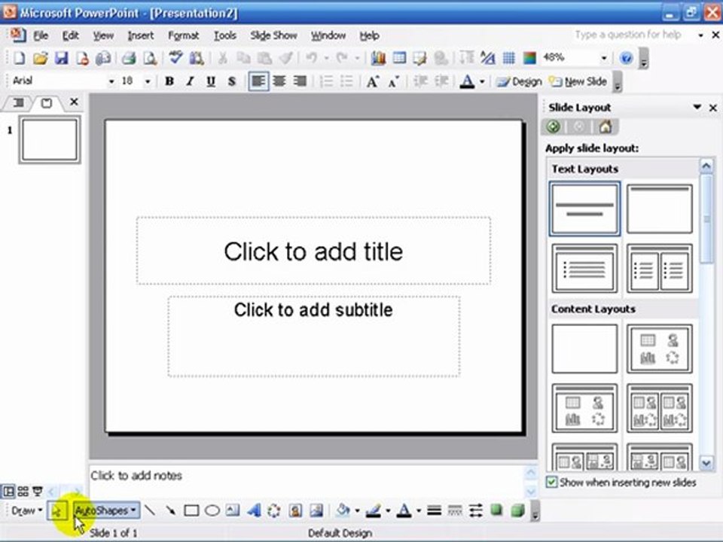This screenshot has width=723, height=542.
Task: Open the Font name dropdown
Action: [x=111, y=81]
